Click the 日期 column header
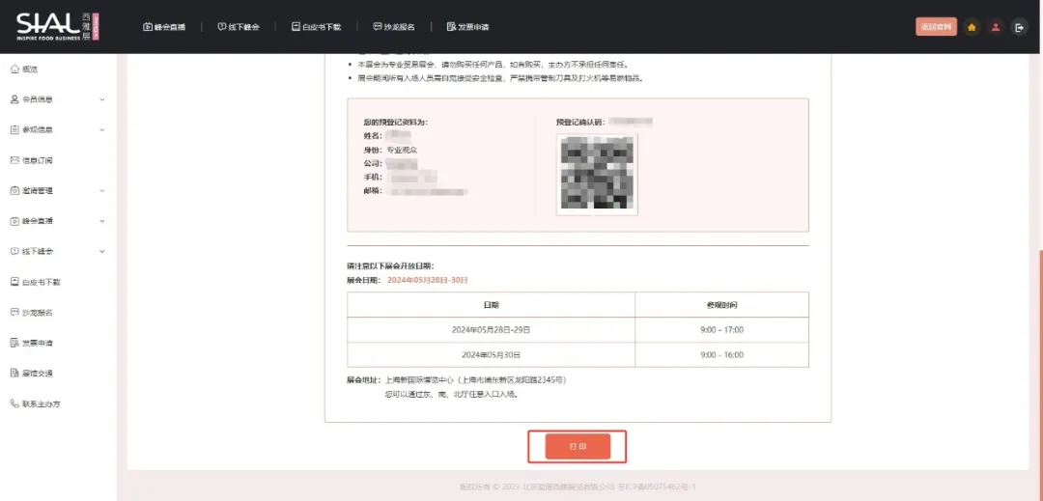Screen dimensions: 1043x501 491,305
